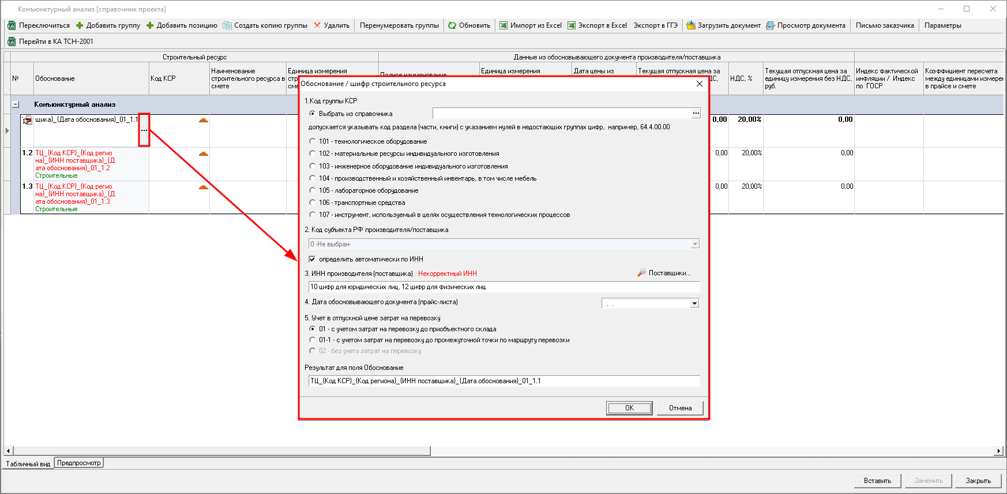Viewport: 1007px width, 494px height.
Task: Click the green plus 'Добавить группу' icon
Action: [x=80, y=25]
